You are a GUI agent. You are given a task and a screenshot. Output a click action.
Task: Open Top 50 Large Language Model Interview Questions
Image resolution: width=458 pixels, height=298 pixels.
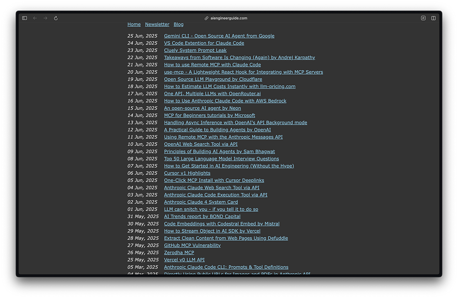coord(221,159)
